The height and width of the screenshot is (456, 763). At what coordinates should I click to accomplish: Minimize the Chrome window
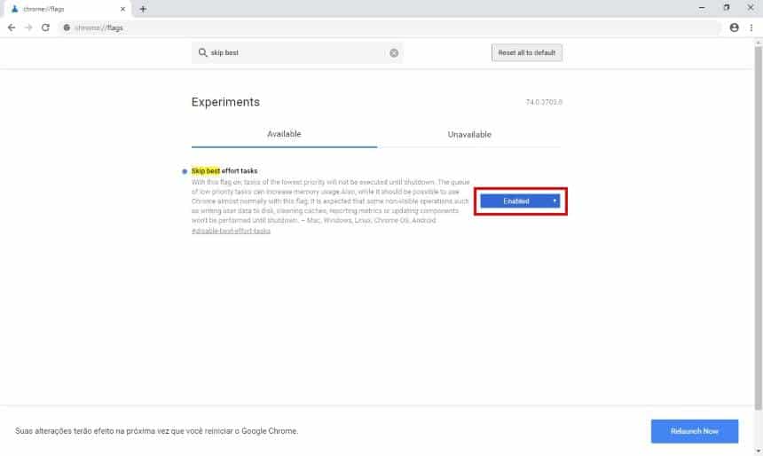pyautogui.click(x=702, y=8)
